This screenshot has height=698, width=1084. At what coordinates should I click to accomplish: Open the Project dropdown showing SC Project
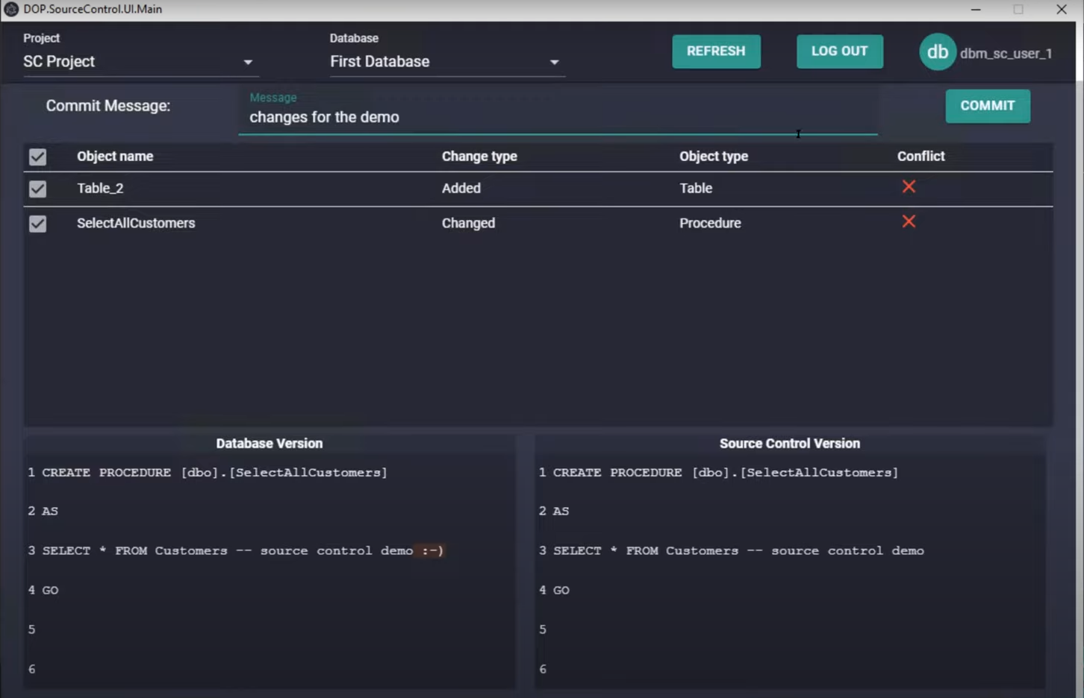(x=140, y=62)
